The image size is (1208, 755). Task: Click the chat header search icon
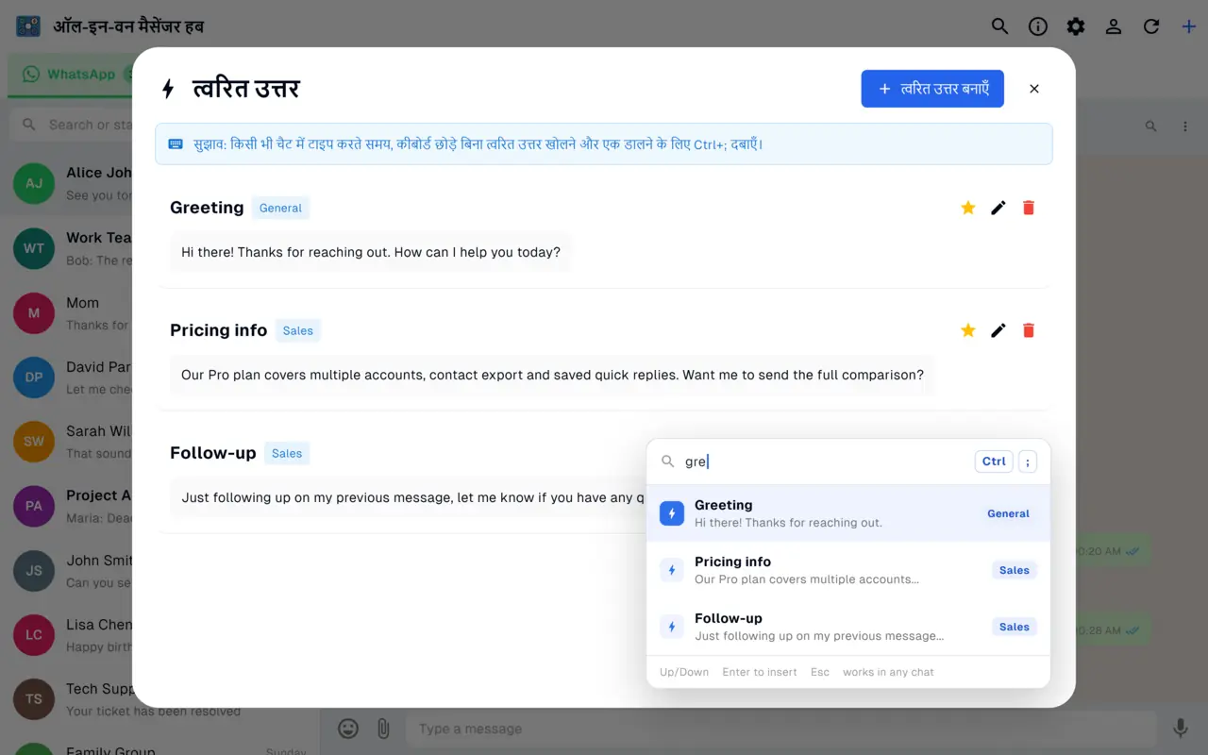[1150, 126]
